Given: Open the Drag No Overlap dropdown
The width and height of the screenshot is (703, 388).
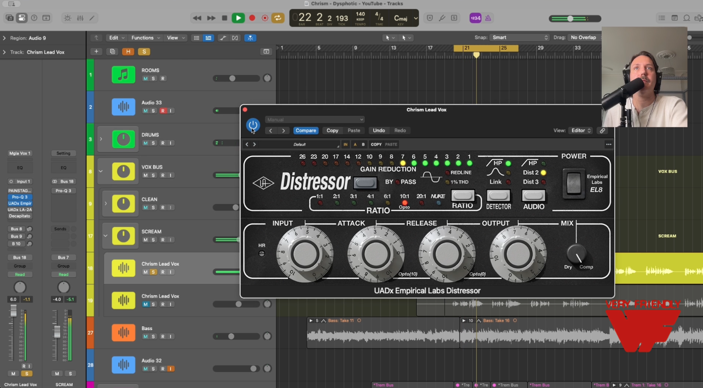Looking at the screenshot, I should (585, 37).
